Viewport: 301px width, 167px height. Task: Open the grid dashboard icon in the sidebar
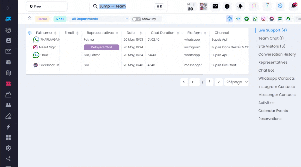pos(8,138)
